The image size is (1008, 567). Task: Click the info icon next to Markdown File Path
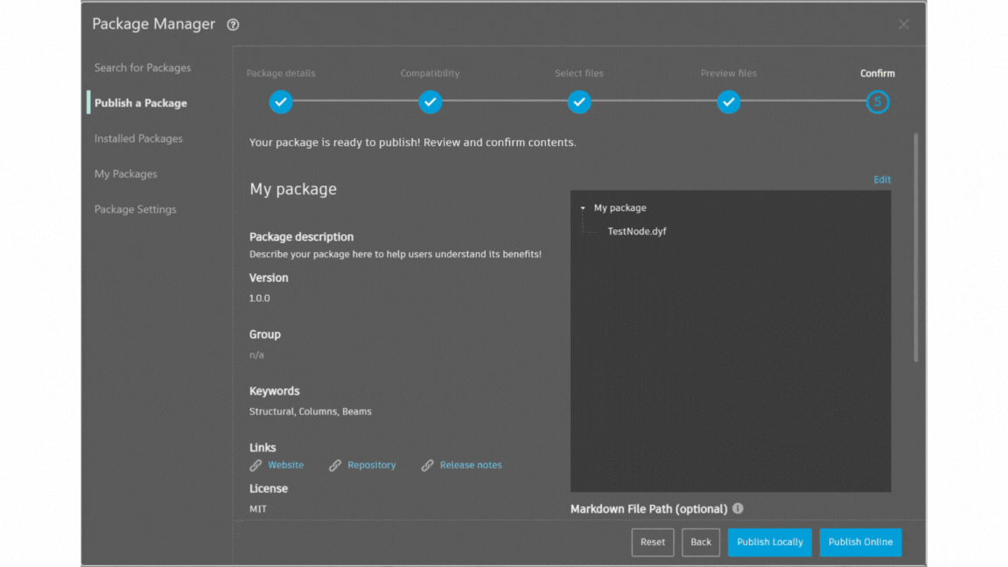[x=738, y=508]
